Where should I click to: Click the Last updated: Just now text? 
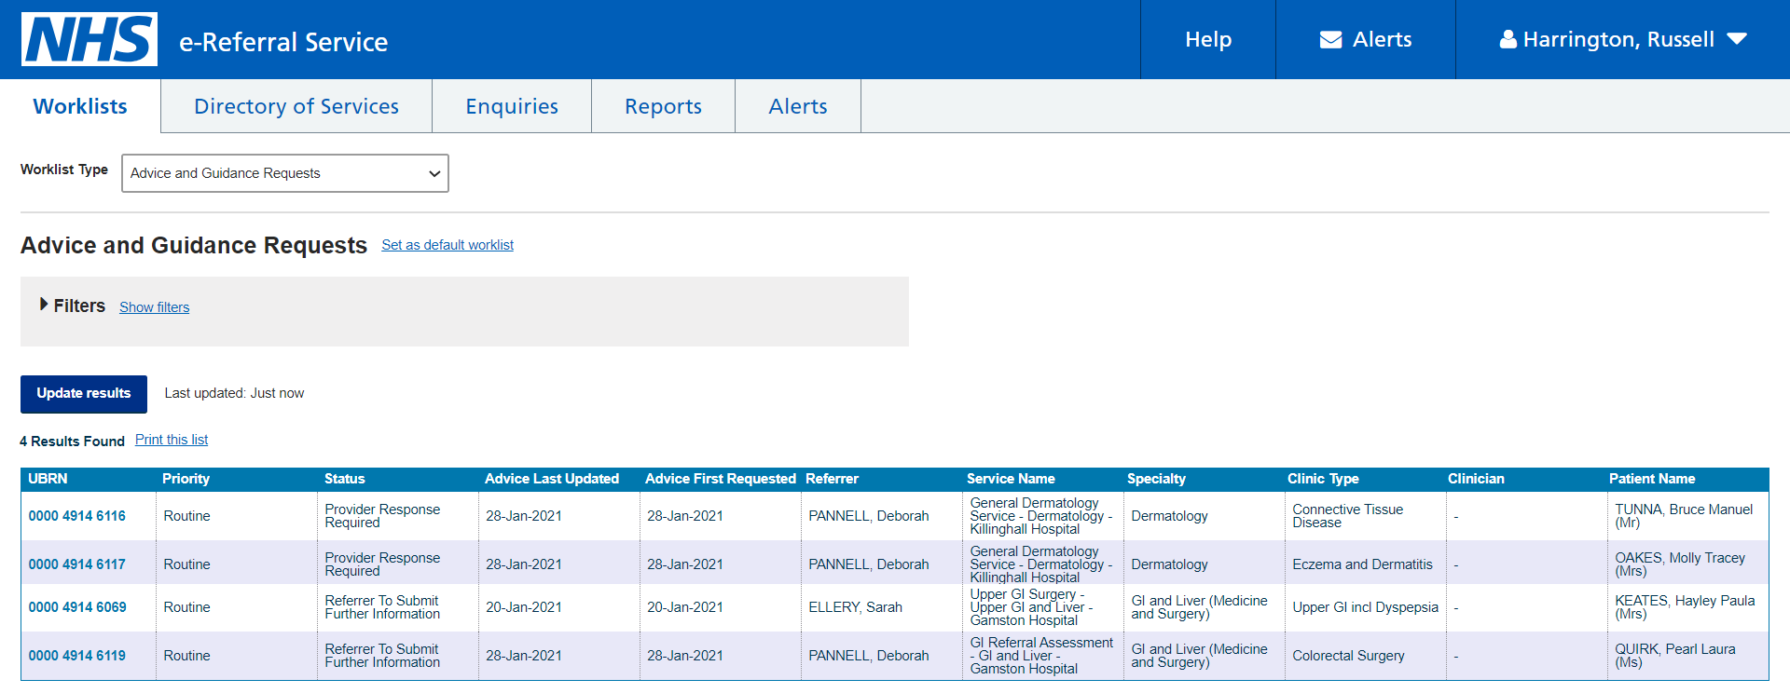pos(234,393)
